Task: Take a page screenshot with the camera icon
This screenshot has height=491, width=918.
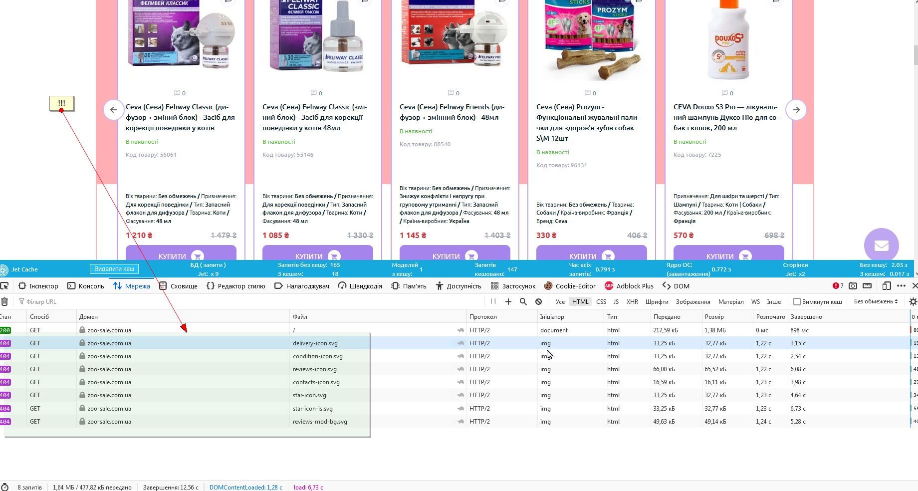Action: coord(853,286)
